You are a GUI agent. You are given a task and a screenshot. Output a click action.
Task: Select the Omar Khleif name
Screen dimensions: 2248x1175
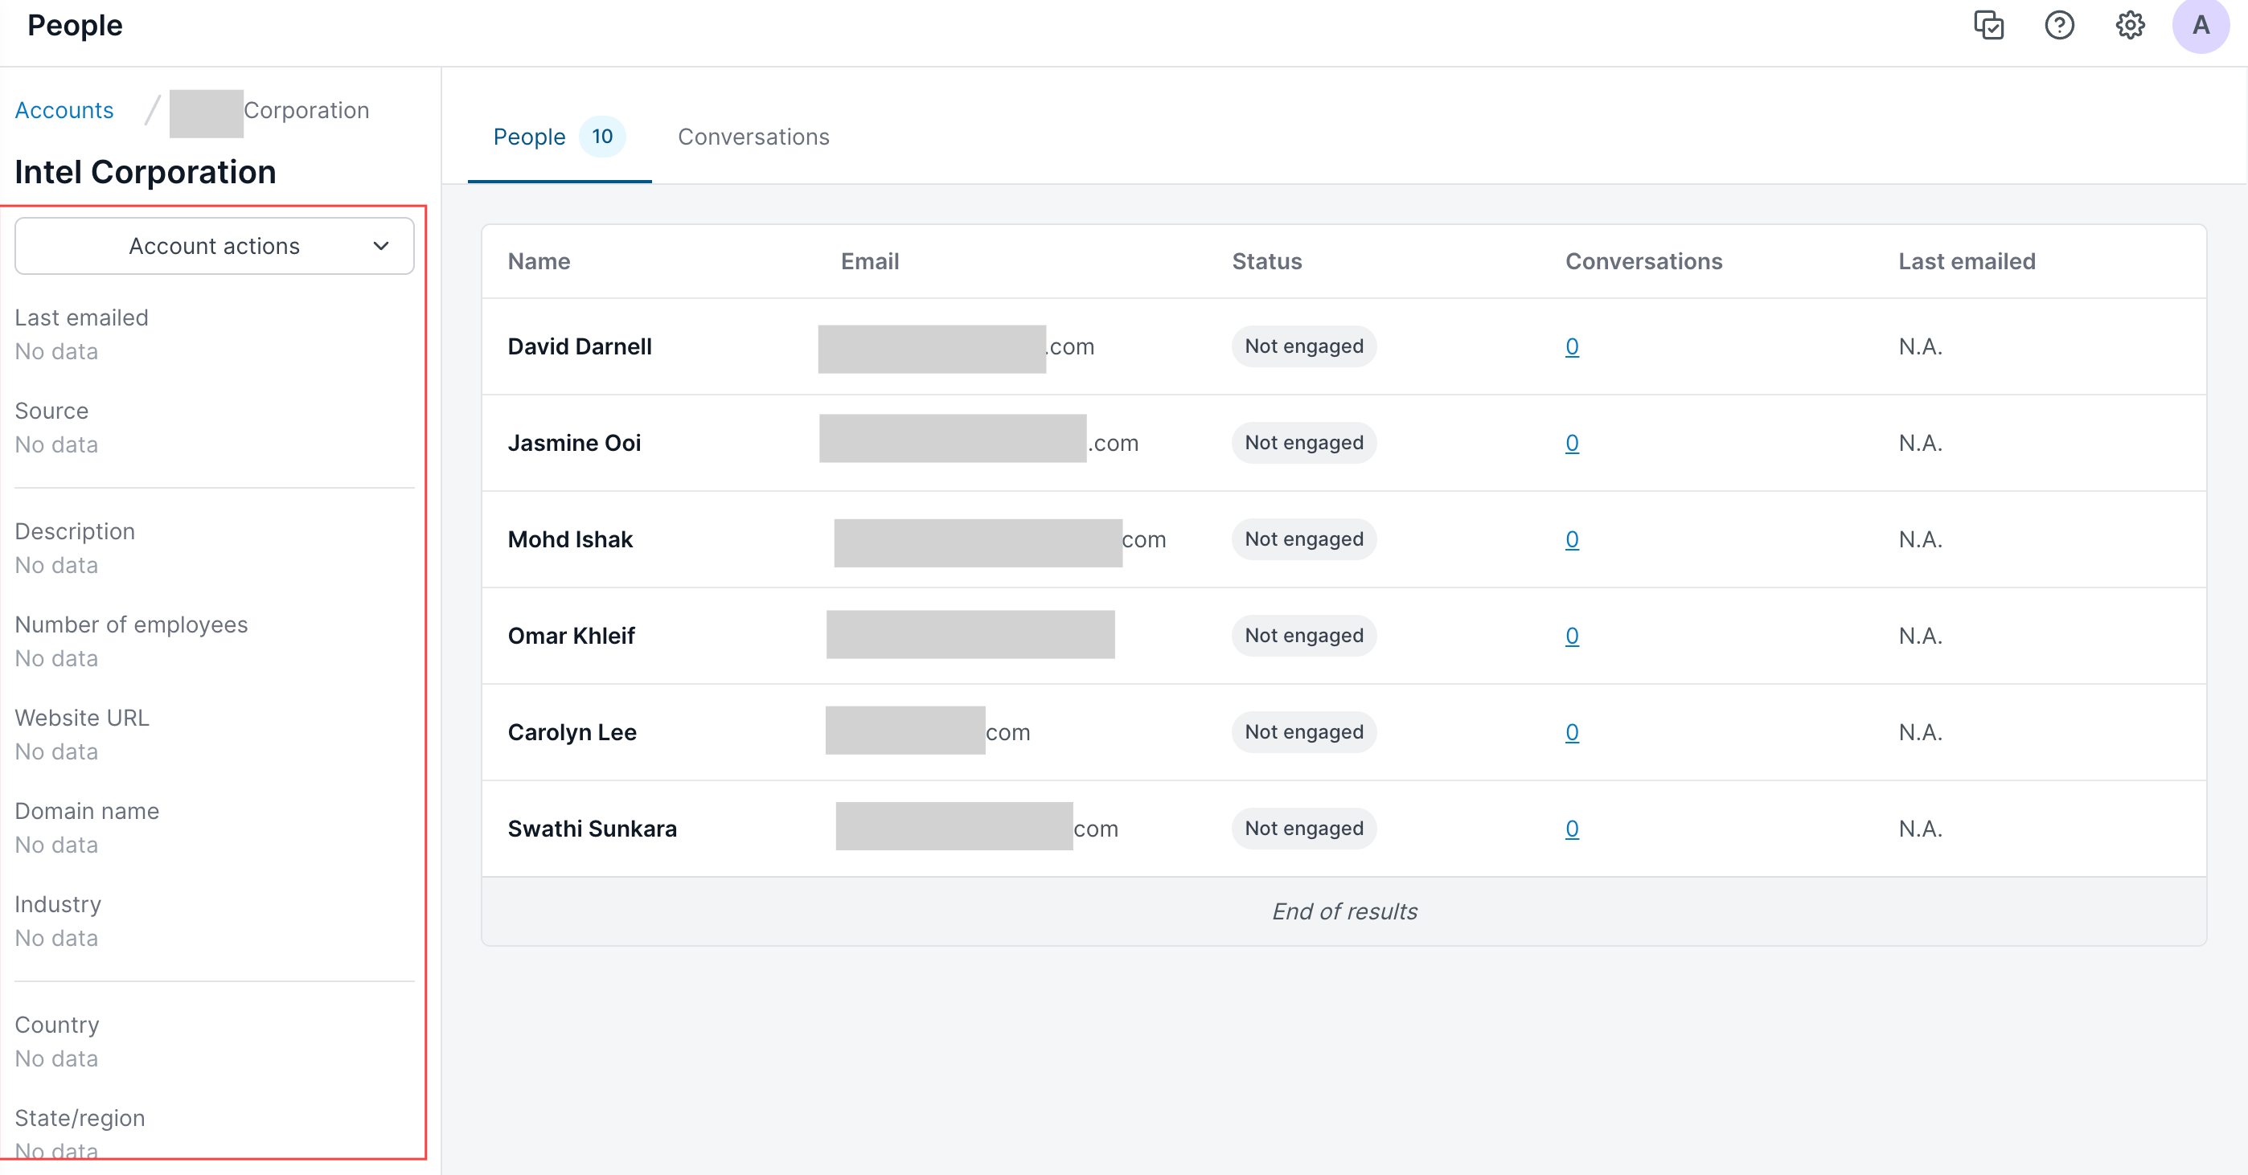(x=571, y=636)
